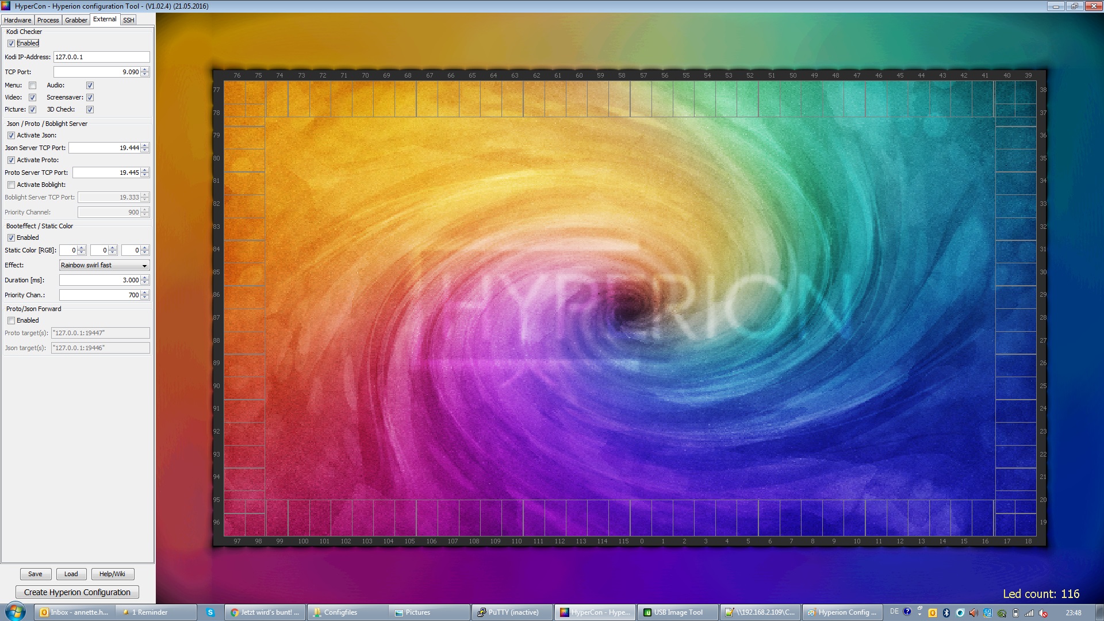Open Chrome taskbar window 'Jetzt wird's bunt'
This screenshot has width=1104, height=621.
pos(264,612)
